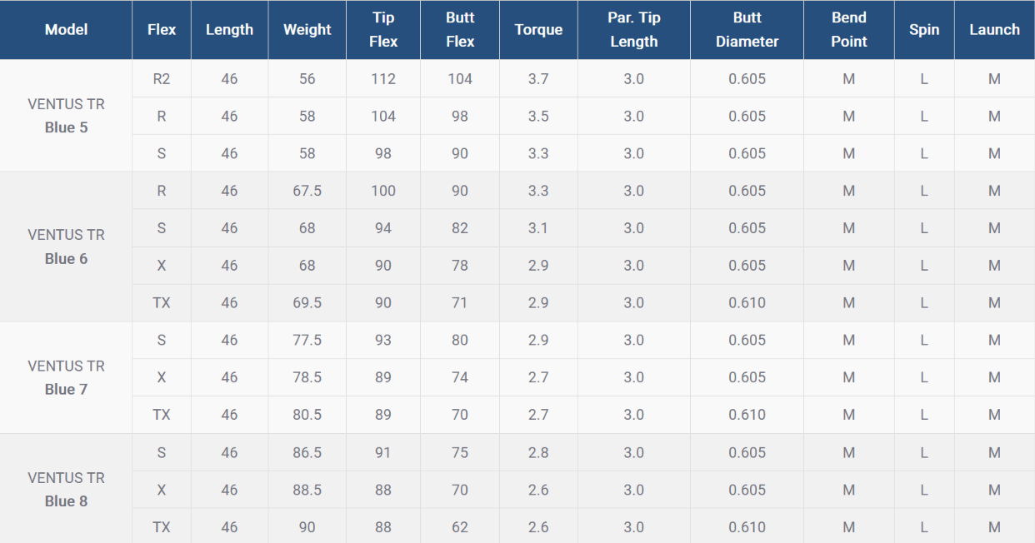1035x543 pixels.
Task: Click the Flex column header
Action: (x=162, y=30)
